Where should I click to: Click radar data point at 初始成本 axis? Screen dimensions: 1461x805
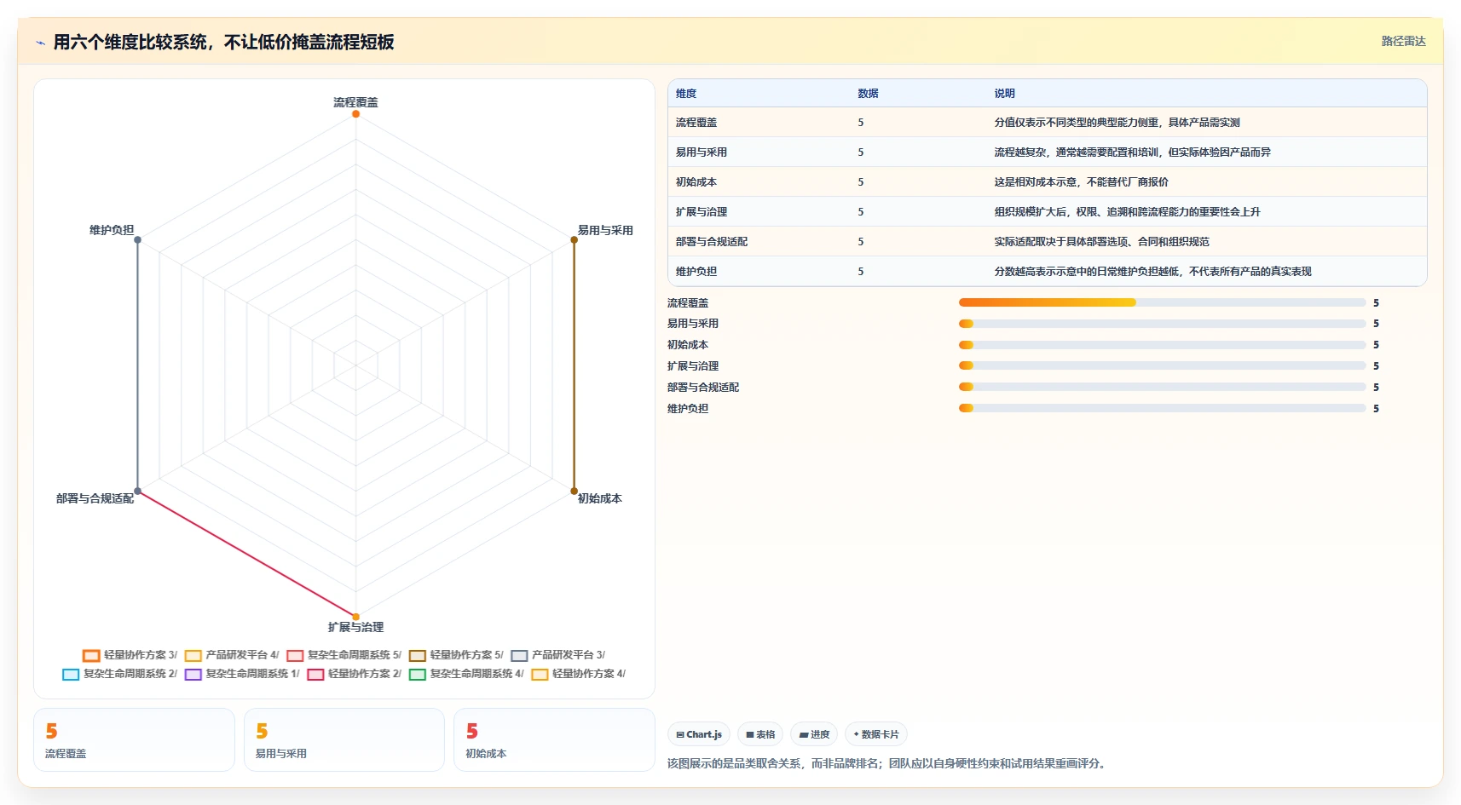coord(574,492)
